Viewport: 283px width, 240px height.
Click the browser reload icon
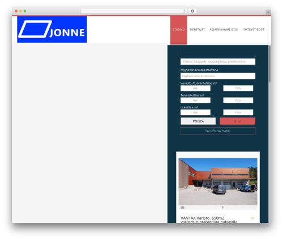[x=184, y=11]
